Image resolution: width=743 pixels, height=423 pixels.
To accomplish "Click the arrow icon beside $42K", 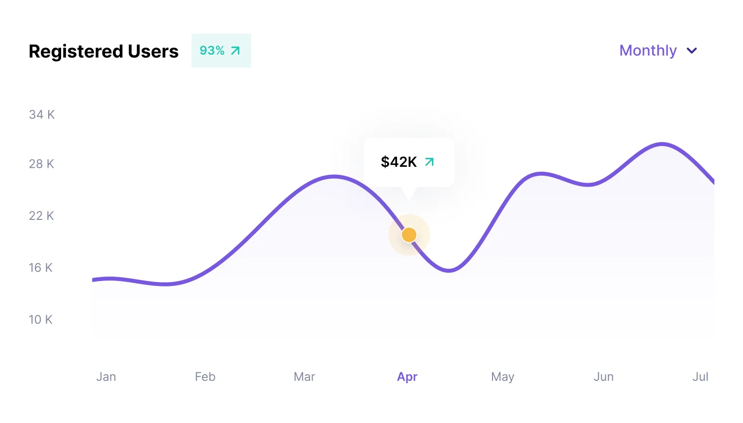I will pyautogui.click(x=429, y=162).
